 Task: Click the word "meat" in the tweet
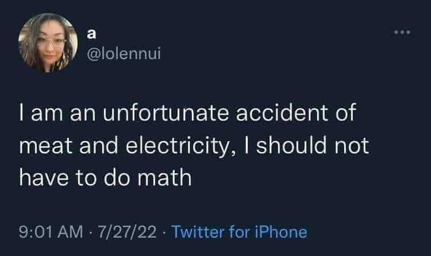[x=46, y=146]
